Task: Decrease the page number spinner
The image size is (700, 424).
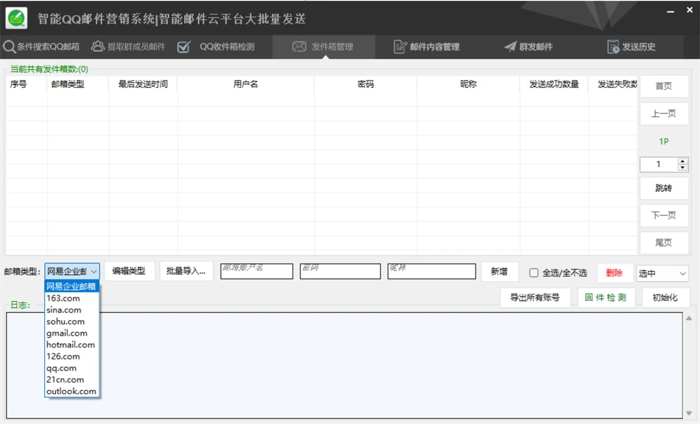Action: pos(683,168)
